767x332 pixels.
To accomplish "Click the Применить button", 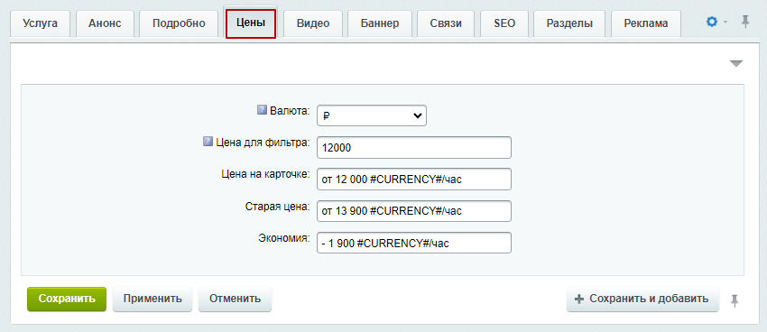I will 152,299.
